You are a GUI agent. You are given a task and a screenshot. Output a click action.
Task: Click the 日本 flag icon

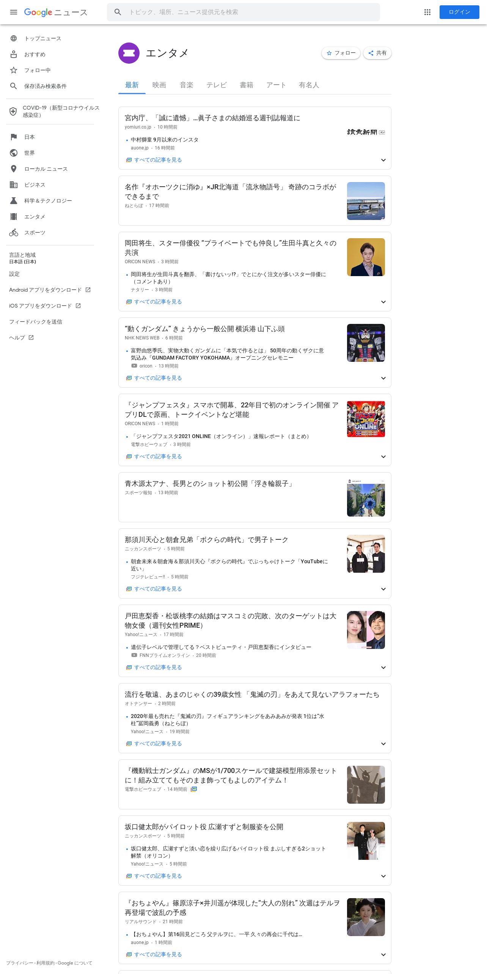point(14,137)
